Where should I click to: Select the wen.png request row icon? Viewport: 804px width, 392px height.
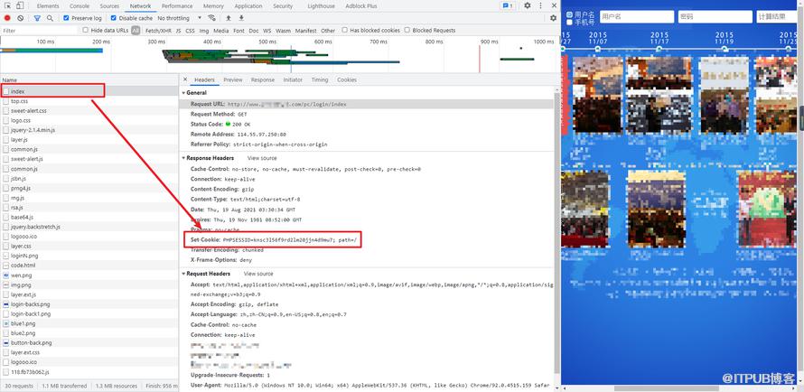tap(5, 275)
